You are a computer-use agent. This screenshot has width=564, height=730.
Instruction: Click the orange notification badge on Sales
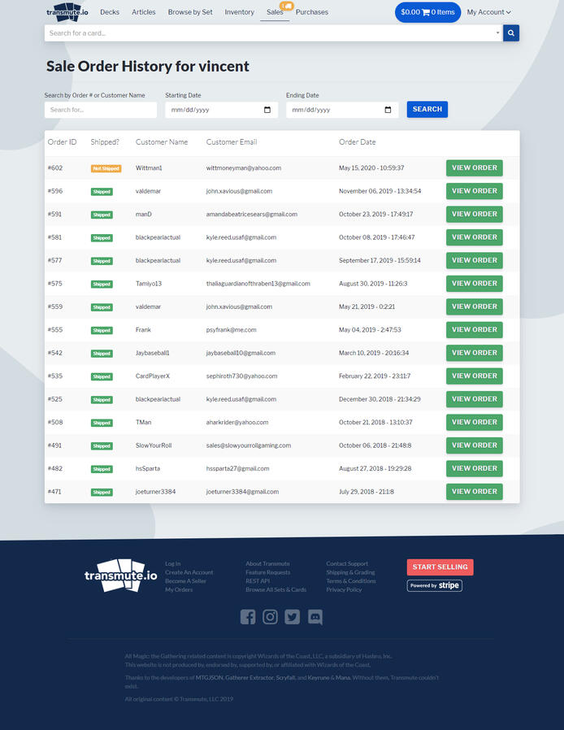287,6
